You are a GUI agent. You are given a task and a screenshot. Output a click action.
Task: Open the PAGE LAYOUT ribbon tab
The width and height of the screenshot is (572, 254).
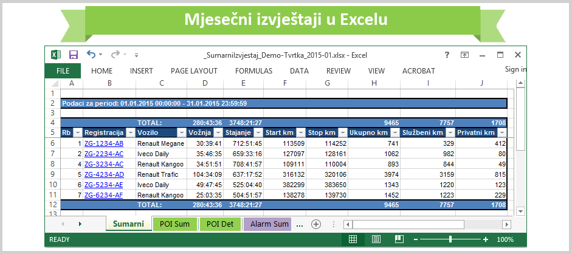[x=194, y=71]
